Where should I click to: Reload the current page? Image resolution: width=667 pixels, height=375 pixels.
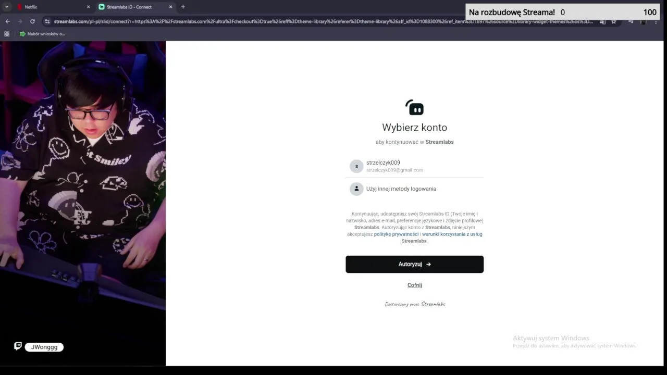pyautogui.click(x=32, y=21)
